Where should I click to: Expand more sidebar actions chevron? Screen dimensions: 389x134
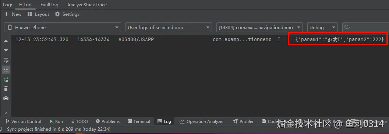click(x=6, y=113)
